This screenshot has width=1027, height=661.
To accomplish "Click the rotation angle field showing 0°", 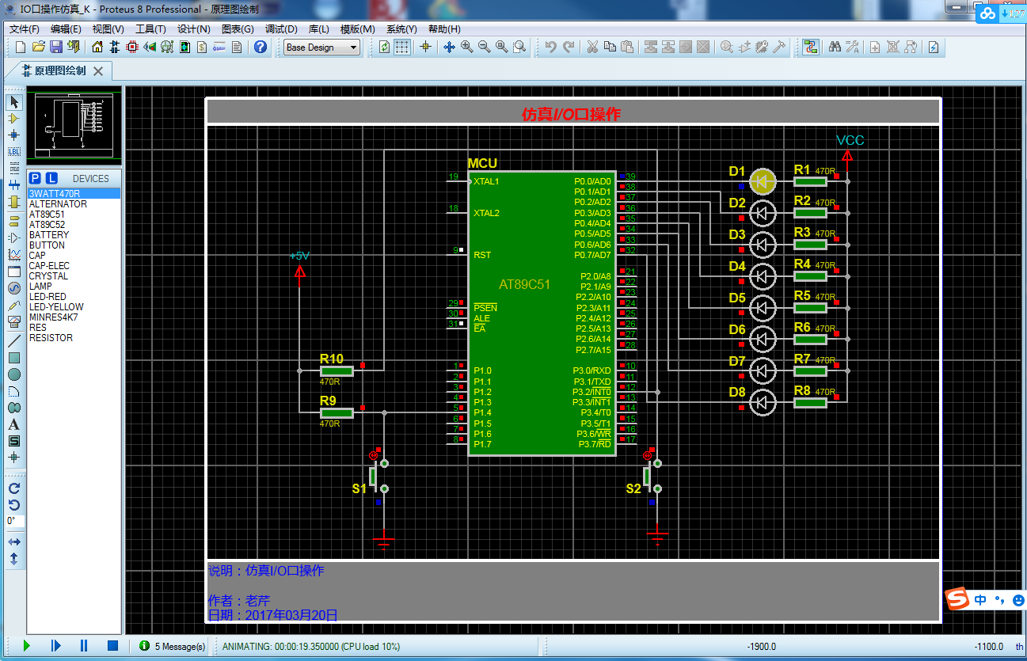I will 15,522.
